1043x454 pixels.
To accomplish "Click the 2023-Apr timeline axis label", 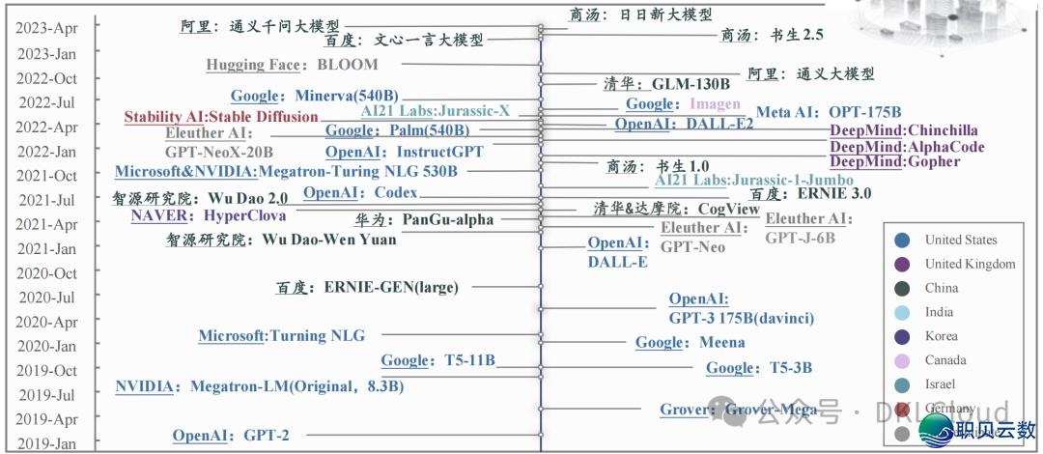I will (46, 29).
